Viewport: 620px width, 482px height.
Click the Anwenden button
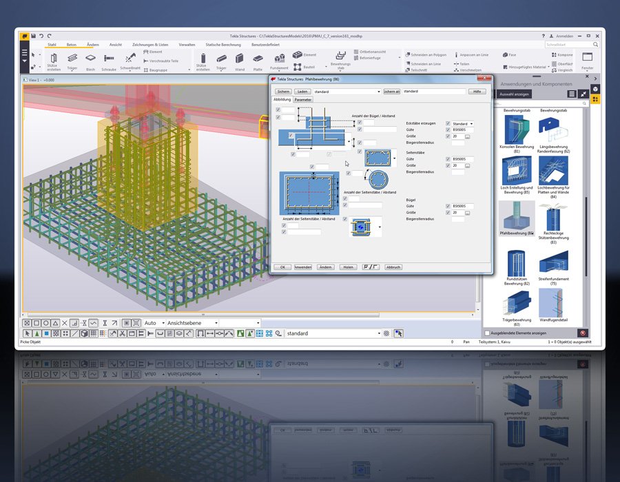(x=303, y=267)
